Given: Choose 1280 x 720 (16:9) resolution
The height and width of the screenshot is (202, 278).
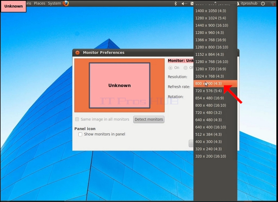Looking at the screenshot, I should tap(215, 69).
